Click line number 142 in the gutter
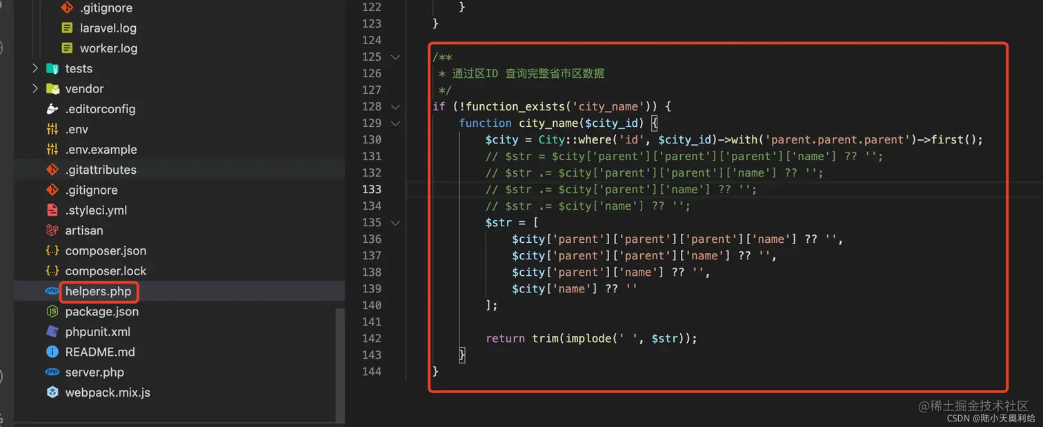The width and height of the screenshot is (1043, 427). (x=371, y=338)
